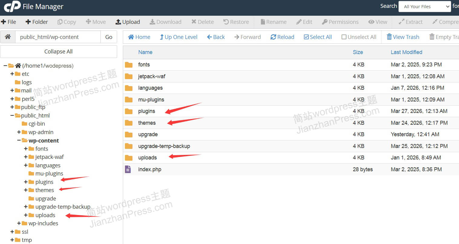
Task: Sort by Last Modified column
Action: [x=406, y=52]
